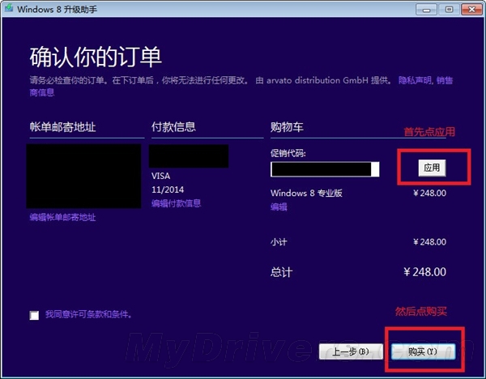Minimize the Windows 8 升级助手 window
486x379 pixels.
(427, 10)
